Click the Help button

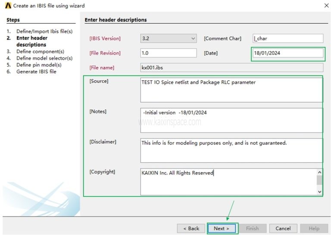click(314, 228)
